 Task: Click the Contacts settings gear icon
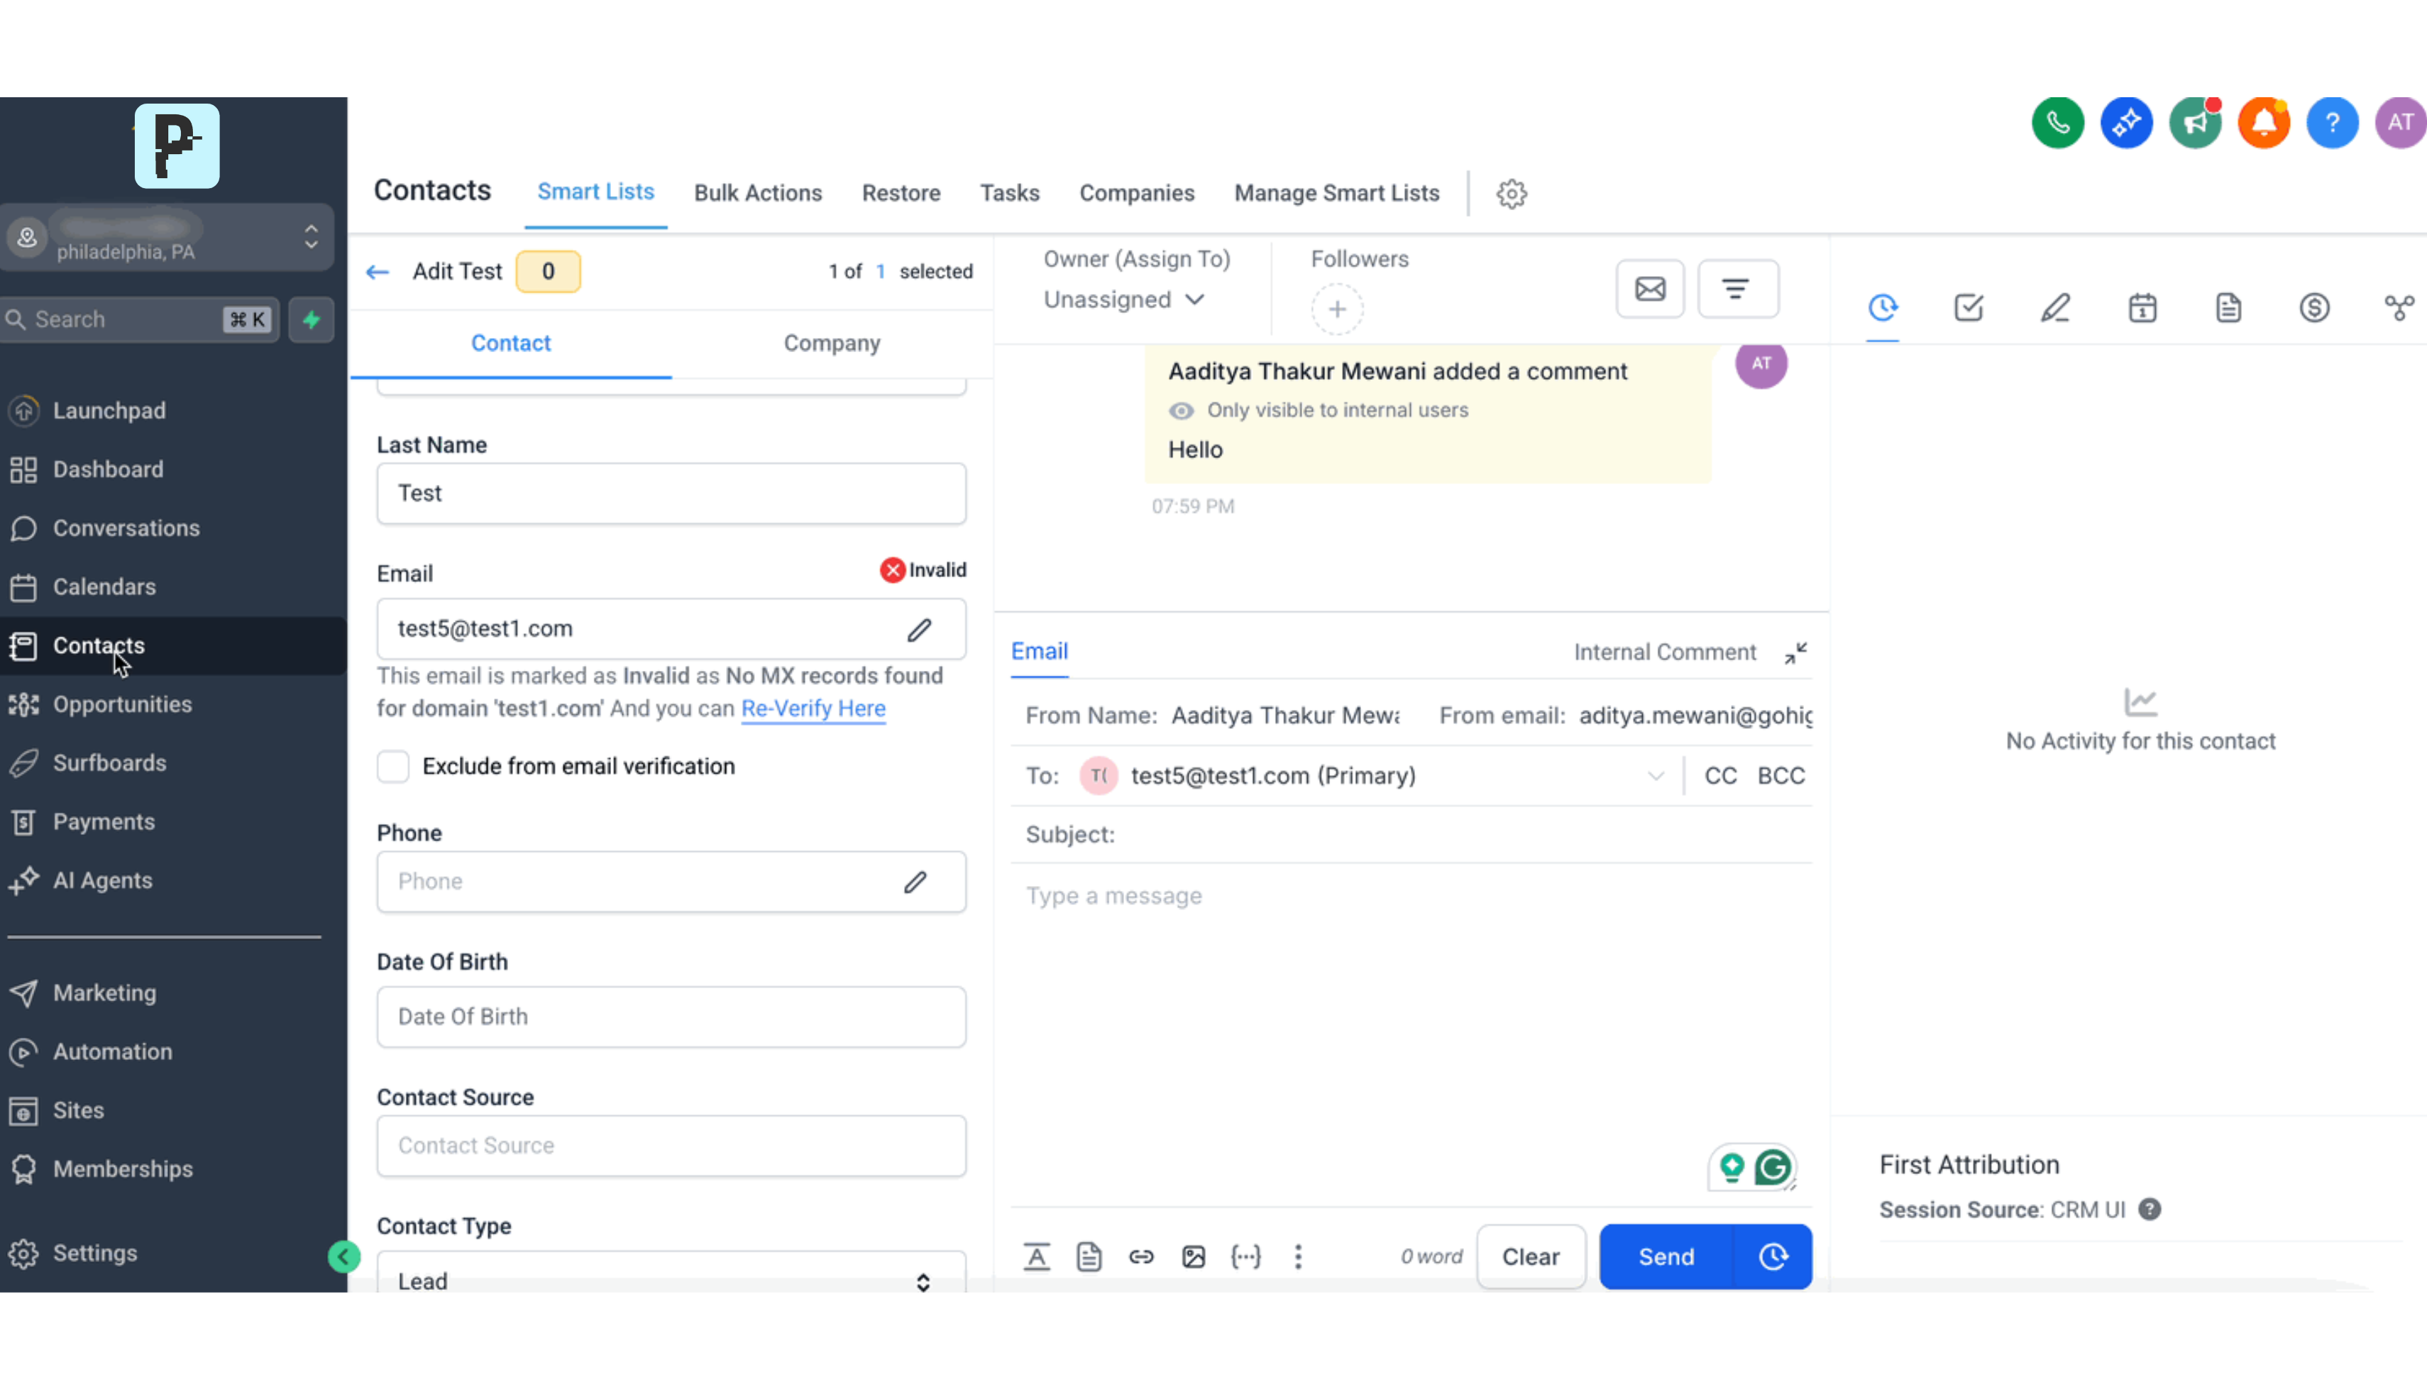click(x=1511, y=194)
